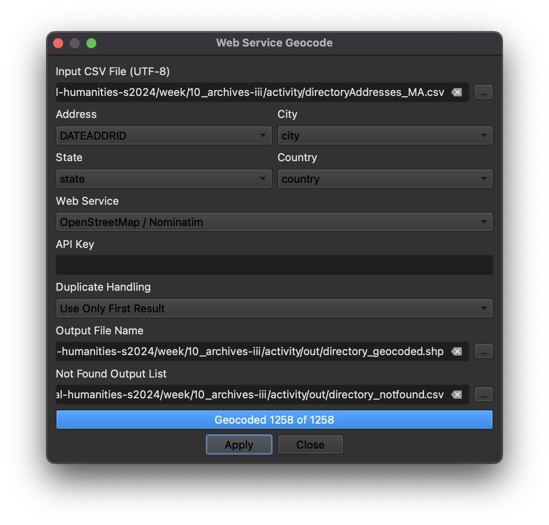Click the Close button at the bottom
The image size is (549, 525).
pyautogui.click(x=310, y=445)
